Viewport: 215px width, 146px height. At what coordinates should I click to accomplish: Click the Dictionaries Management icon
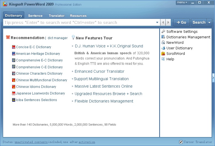point(163,37)
